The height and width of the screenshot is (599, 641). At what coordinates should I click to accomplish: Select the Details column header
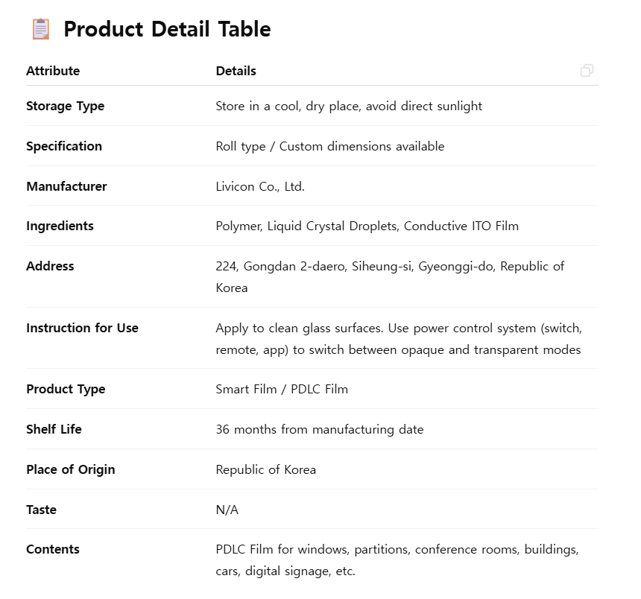[236, 71]
